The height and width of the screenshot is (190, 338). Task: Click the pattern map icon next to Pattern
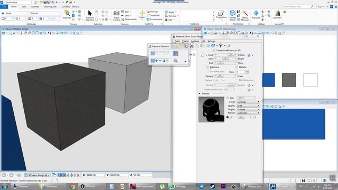(x=249, y=55)
